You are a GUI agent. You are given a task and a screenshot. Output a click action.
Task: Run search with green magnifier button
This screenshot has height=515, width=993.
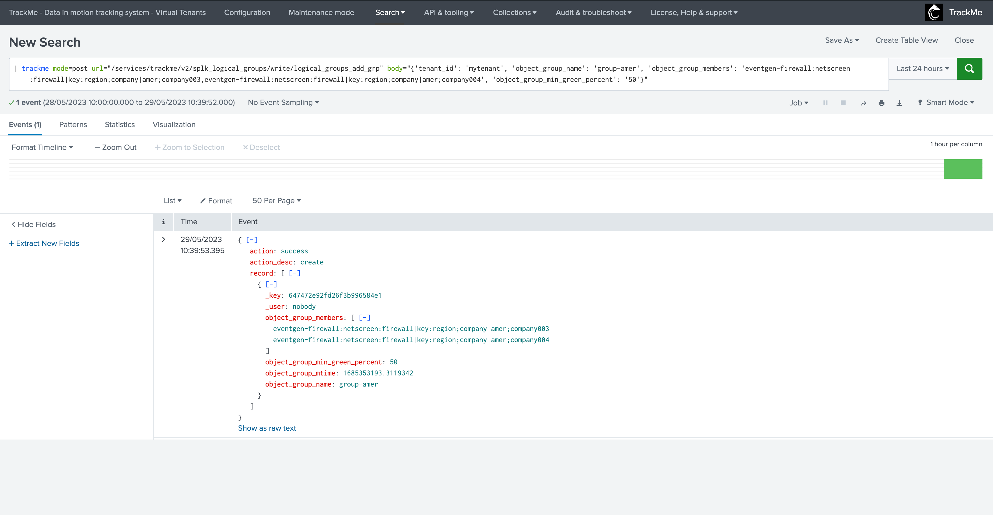(x=969, y=69)
